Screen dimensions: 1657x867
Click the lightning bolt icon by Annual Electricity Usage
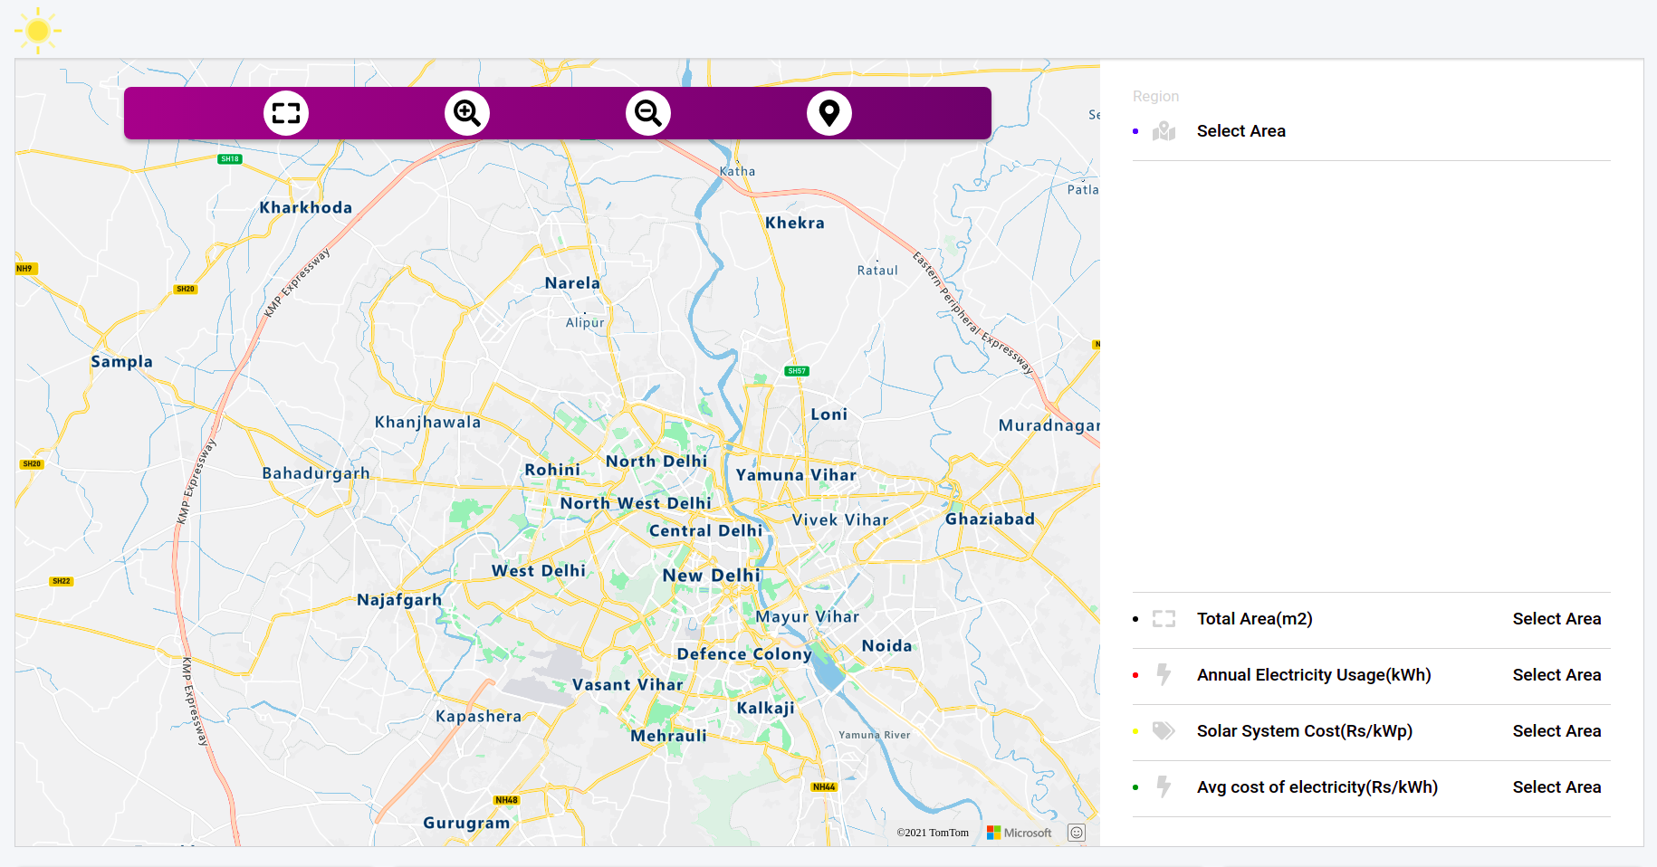coord(1164,675)
